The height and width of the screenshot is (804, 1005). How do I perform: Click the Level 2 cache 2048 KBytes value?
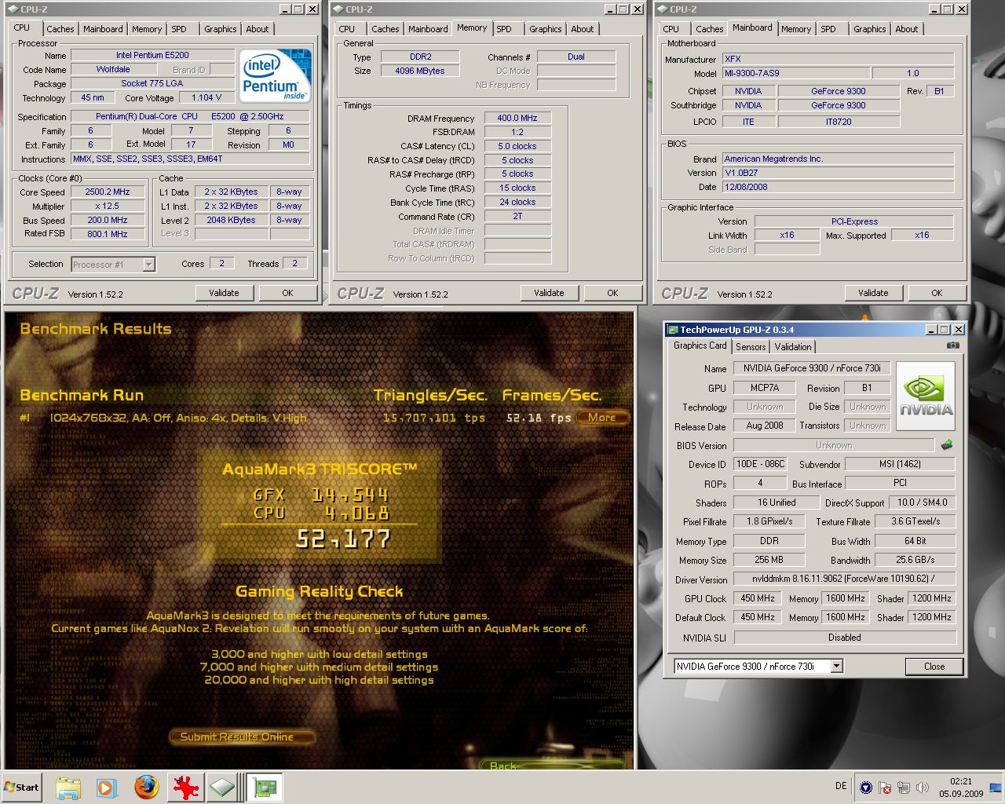click(x=231, y=220)
